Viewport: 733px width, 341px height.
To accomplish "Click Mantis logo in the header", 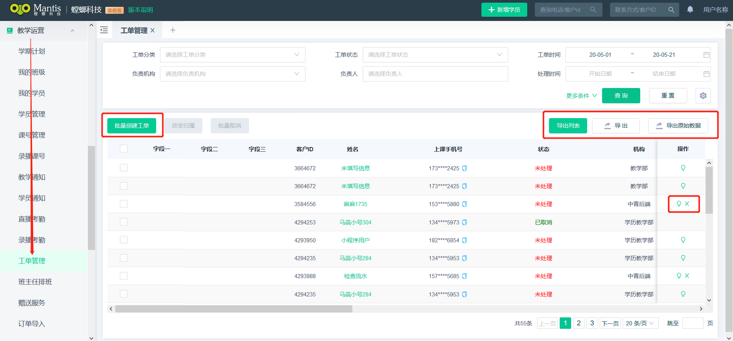I will [35, 10].
